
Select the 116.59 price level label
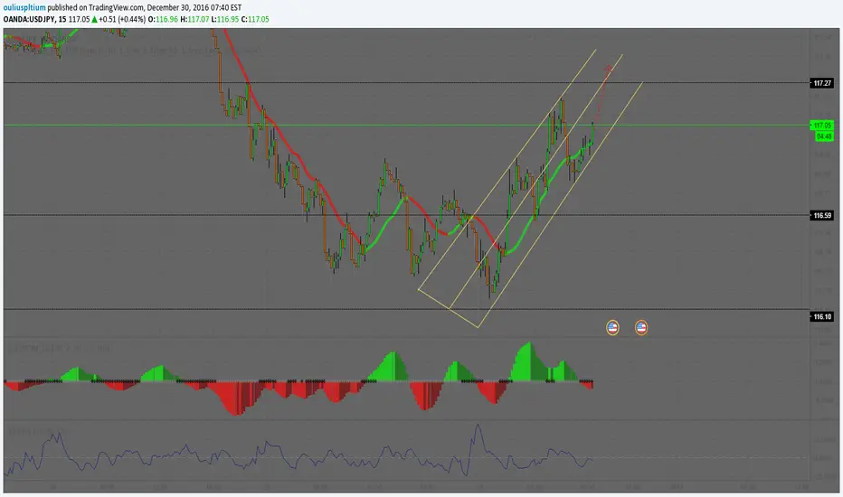[x=822, y=215]
